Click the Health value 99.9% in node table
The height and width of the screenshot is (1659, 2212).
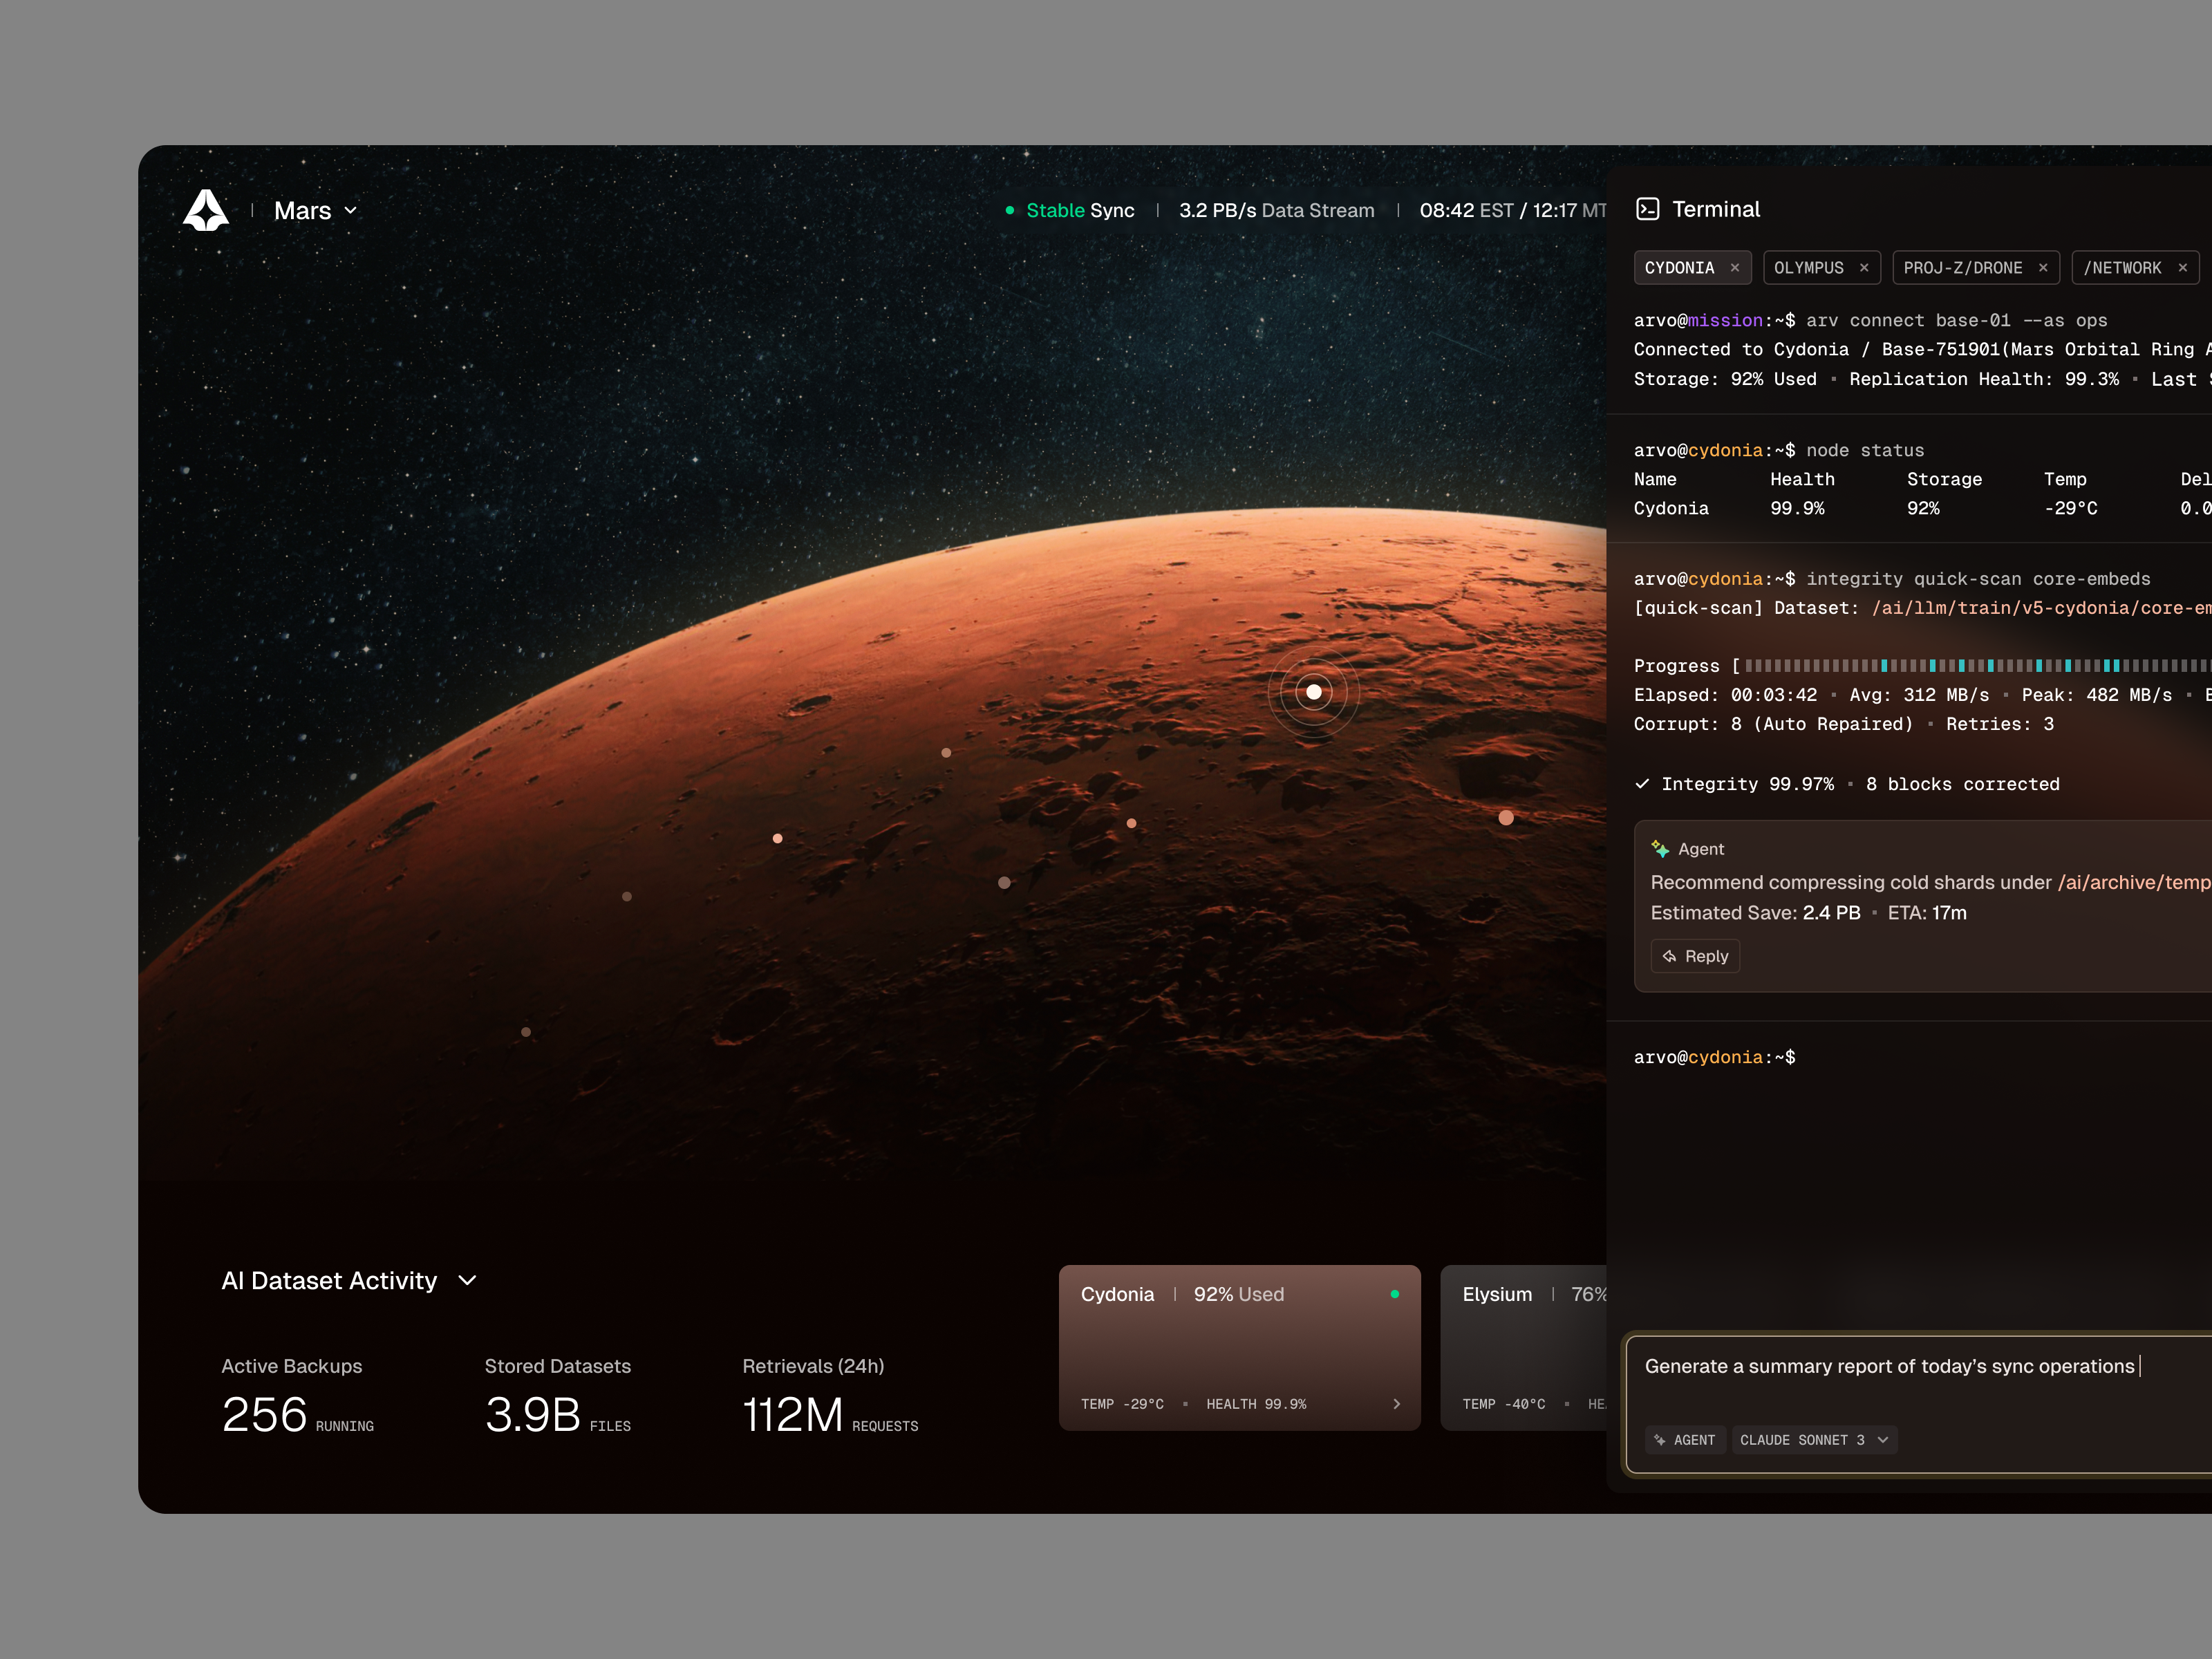tap(1797, 508)
